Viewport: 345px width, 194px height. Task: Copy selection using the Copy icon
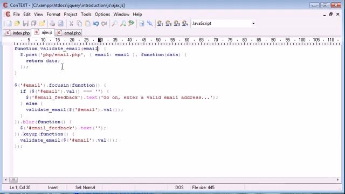click(x=79, y=23)
